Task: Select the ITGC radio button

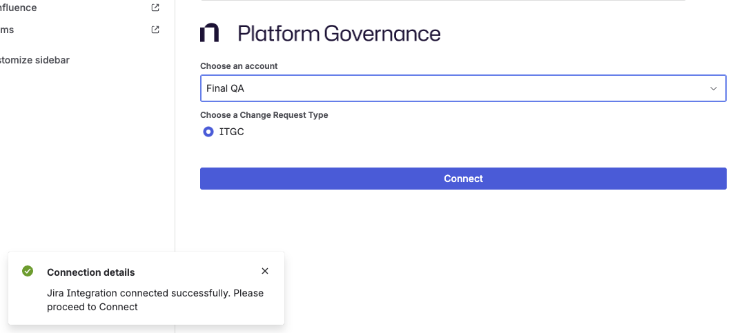Action: coord(208,132)
